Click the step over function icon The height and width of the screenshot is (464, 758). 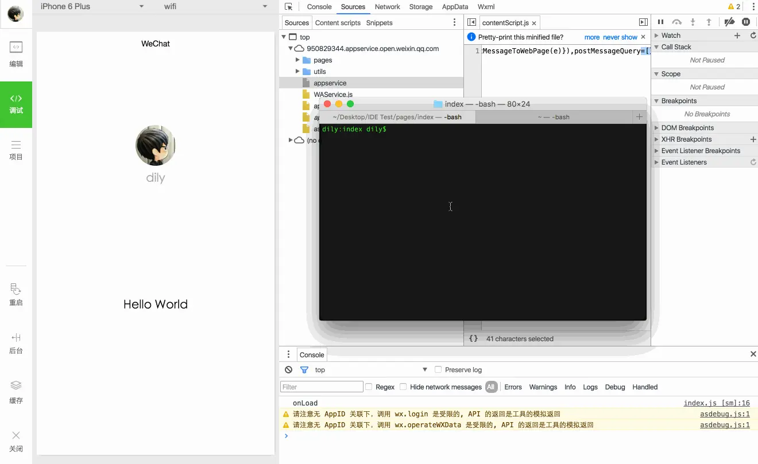click(677, 22)
